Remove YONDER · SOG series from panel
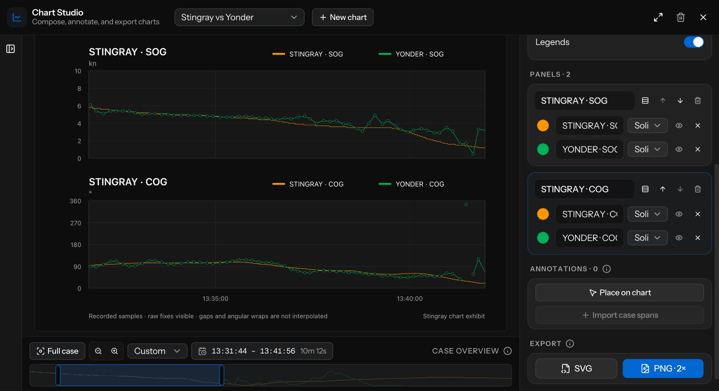Viewport: 719px width, 391px height. click(x=697, y=149)
